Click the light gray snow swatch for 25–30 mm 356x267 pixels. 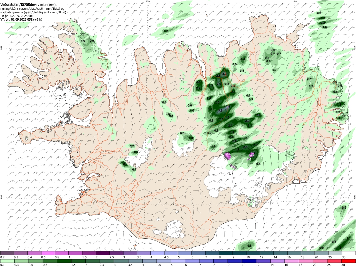tap(335, 253)
